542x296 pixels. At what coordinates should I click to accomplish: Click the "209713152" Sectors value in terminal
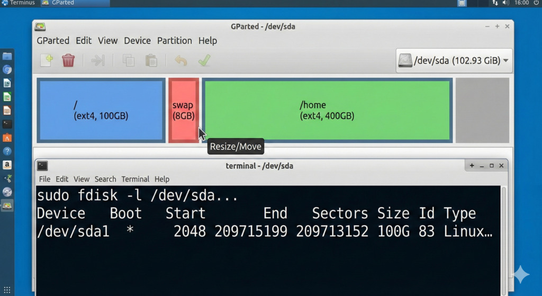332,231
